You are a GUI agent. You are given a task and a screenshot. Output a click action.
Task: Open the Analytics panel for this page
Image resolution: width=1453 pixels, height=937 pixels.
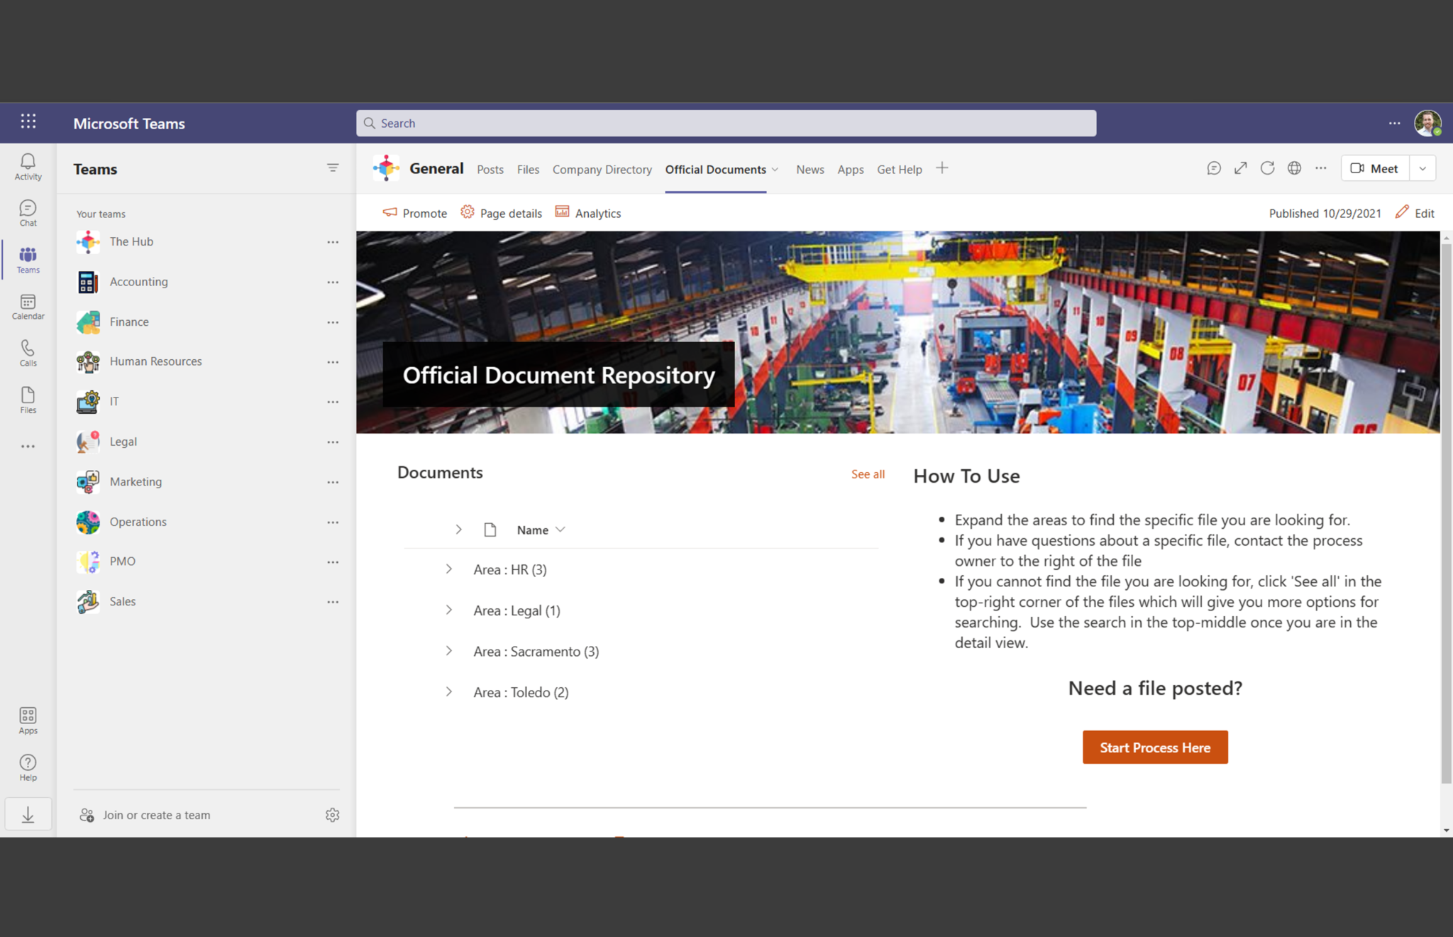click(587, 212)
